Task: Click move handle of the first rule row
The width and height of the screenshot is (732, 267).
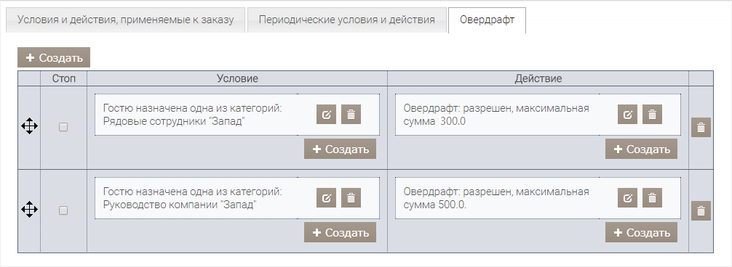Action: 29,126
